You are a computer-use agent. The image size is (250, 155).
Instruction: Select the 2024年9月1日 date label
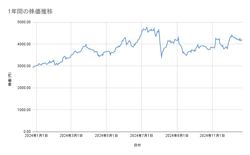point(177,136)
